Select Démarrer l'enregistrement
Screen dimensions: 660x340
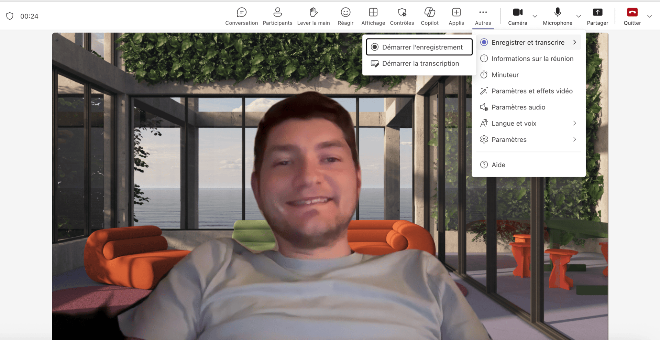tap(419, 47)
